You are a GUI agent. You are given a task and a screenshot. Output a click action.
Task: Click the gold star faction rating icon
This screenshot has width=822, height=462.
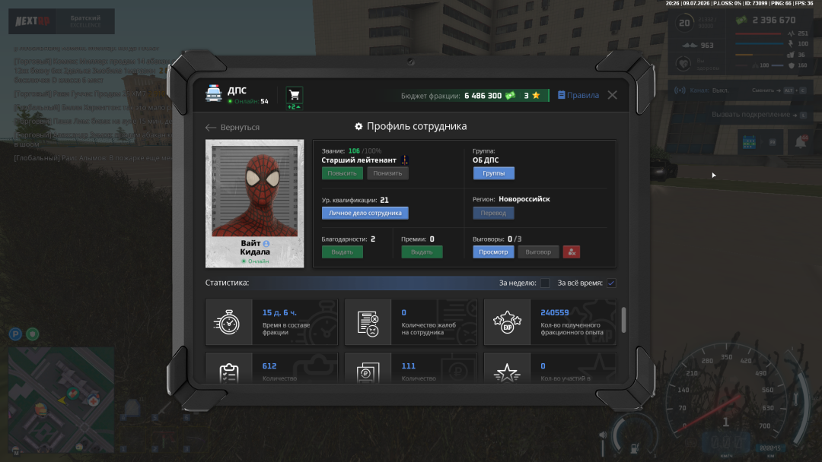[536, 95]
